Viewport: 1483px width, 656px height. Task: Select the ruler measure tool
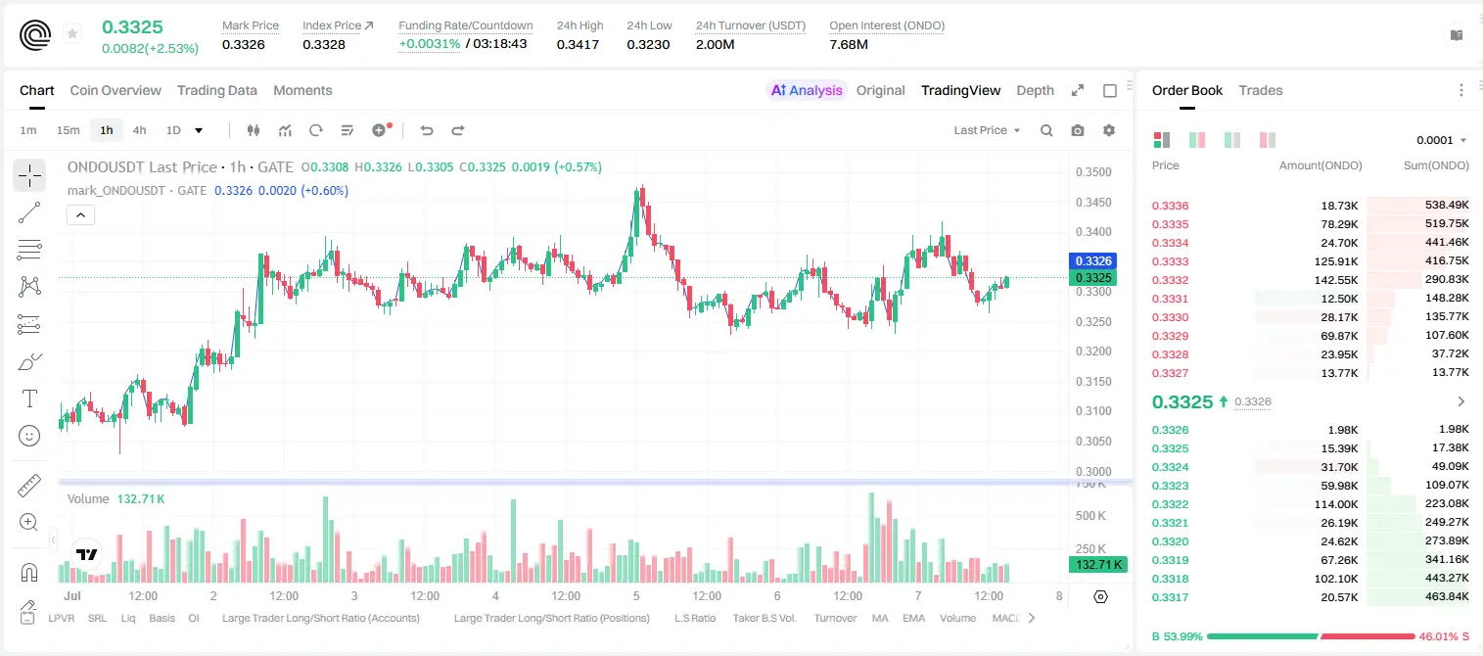29,486
